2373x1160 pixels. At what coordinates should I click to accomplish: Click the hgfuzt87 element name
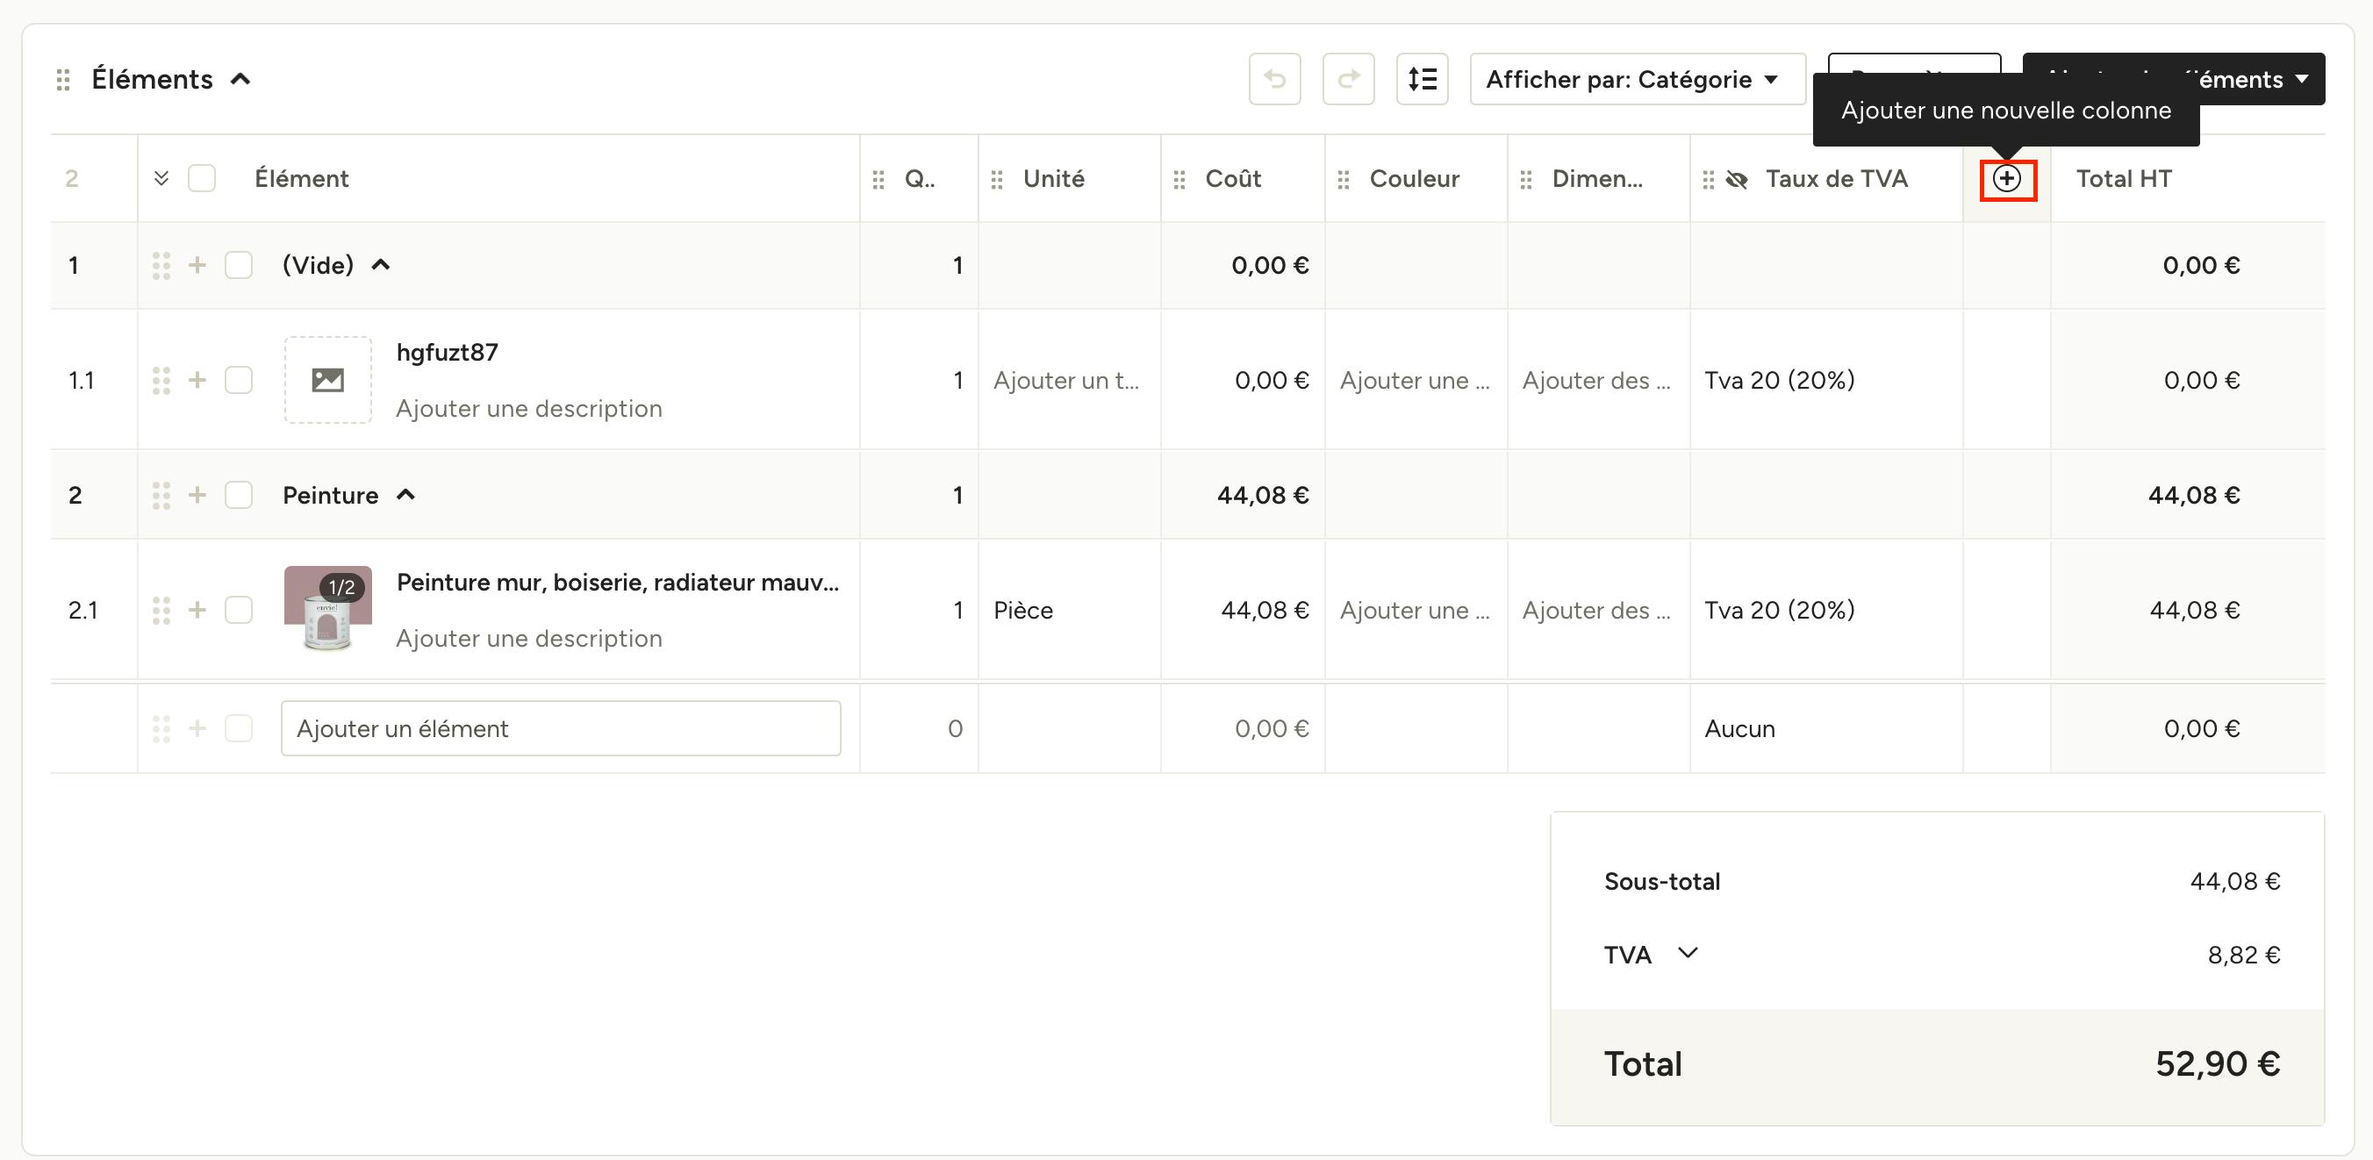coord(447,352)
